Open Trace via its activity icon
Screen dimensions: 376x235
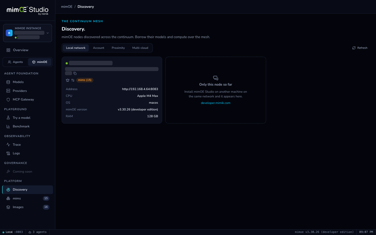[8, 145]
